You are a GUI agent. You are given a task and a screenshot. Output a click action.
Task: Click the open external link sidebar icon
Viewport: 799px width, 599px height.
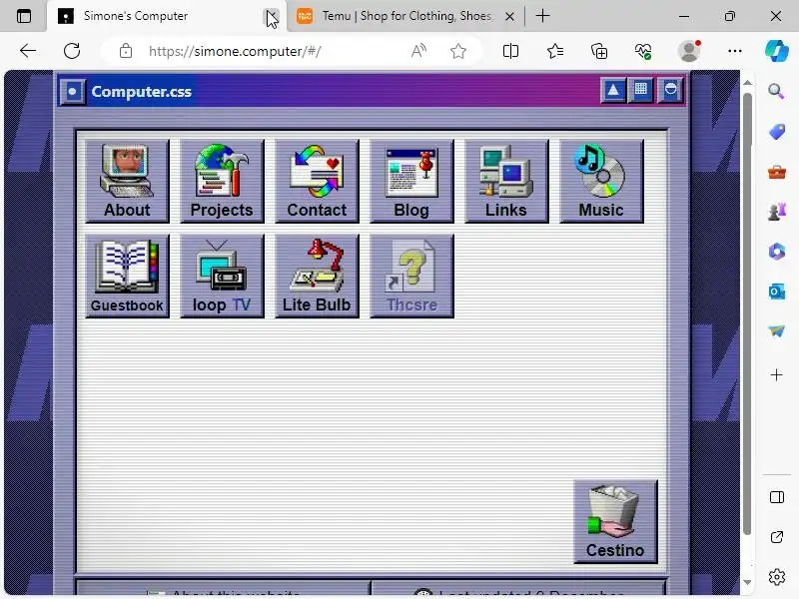[x=777, y=537]
